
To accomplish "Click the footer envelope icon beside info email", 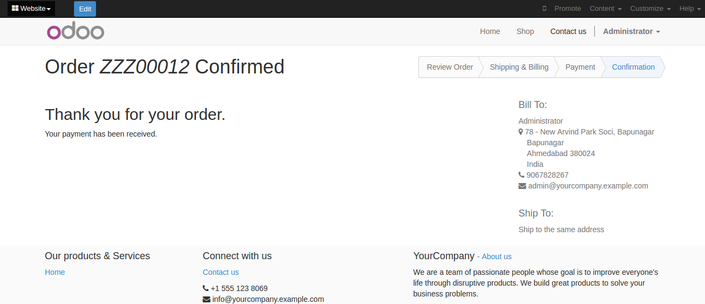I will [206, 299].
